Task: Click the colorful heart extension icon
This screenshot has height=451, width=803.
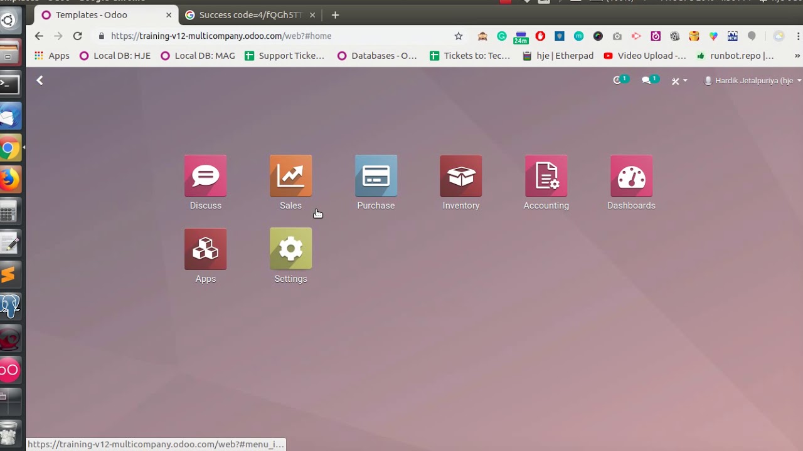Action: (713, 36)
